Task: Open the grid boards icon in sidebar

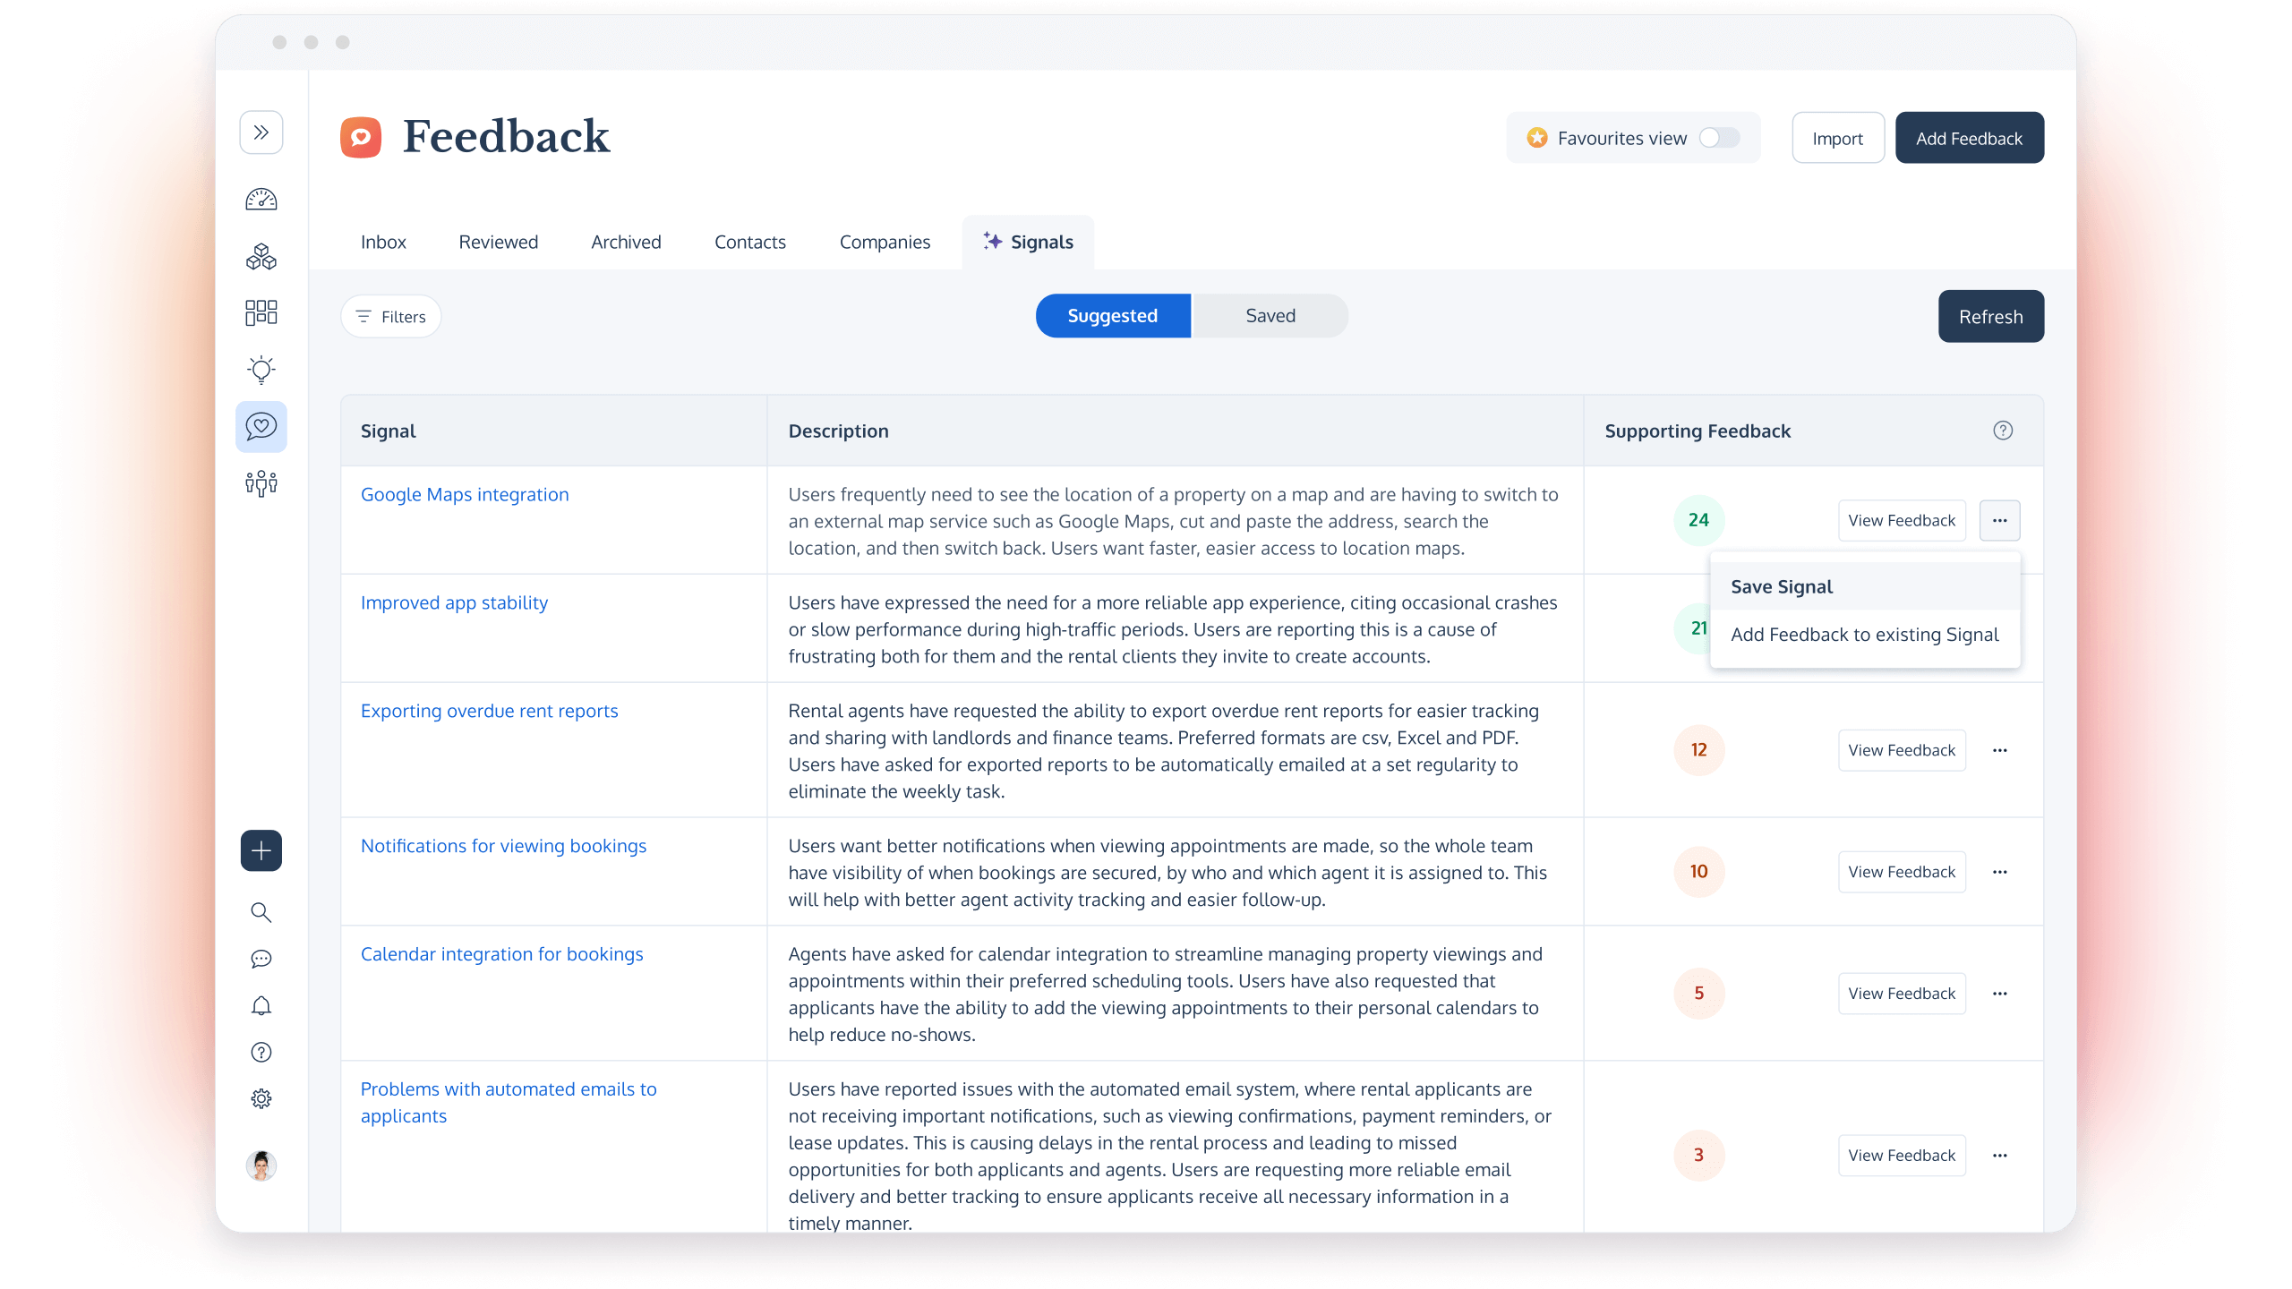Action: pyautogui.click(x=261, y=312)
